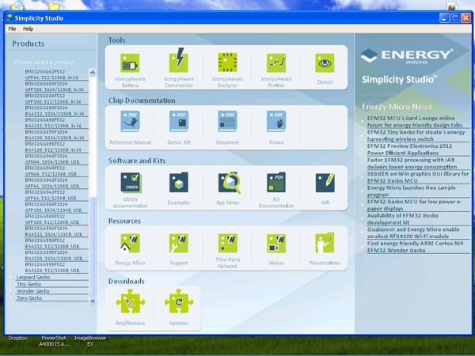
Task: Launch energyAware Commander
Action: (x=178, y=62)
